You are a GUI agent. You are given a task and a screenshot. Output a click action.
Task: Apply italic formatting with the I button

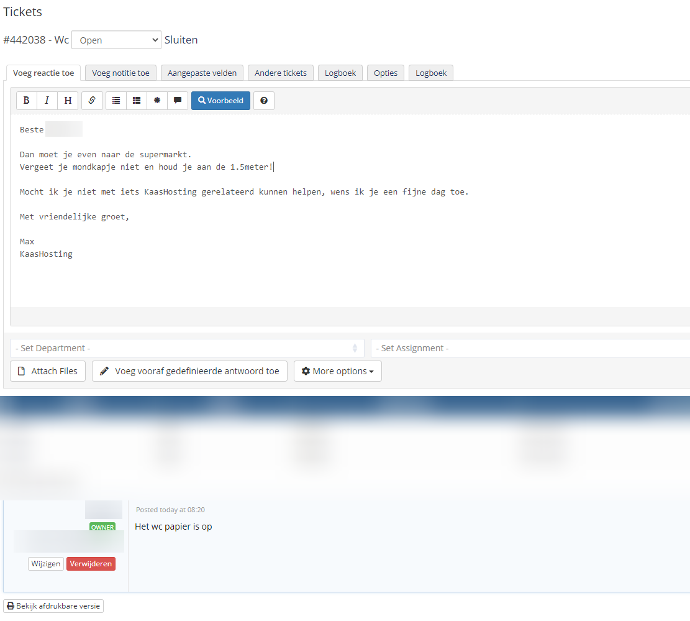point(47,101)
